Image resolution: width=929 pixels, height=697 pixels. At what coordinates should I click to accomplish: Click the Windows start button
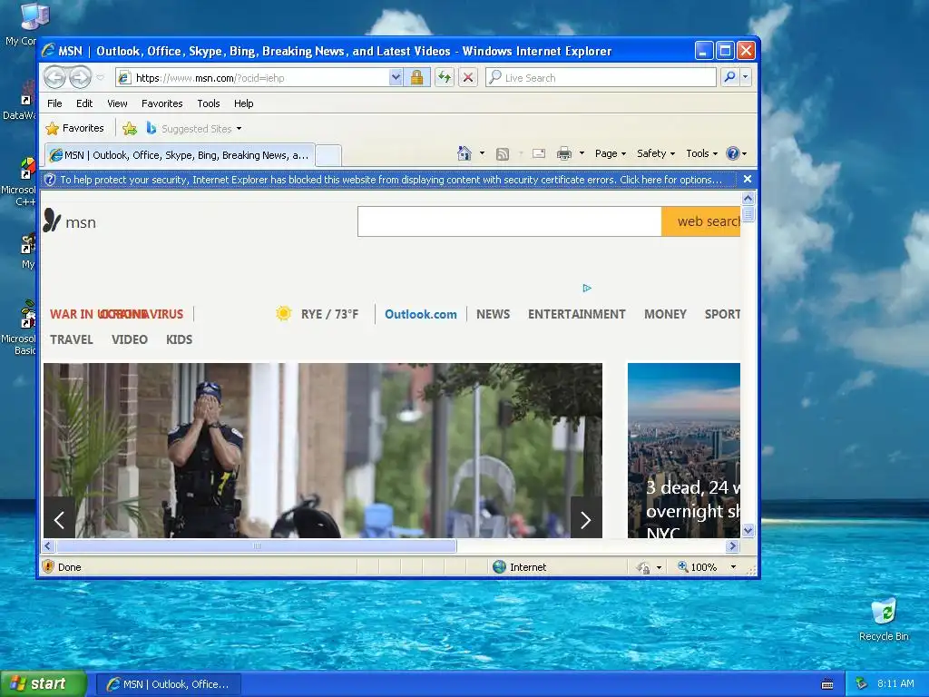click(x=44, y=683)
